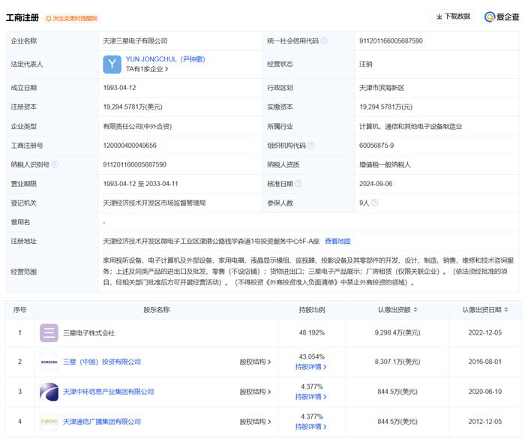Select registration number 120000400049656
Screen dimensions: 525x439
130,146
